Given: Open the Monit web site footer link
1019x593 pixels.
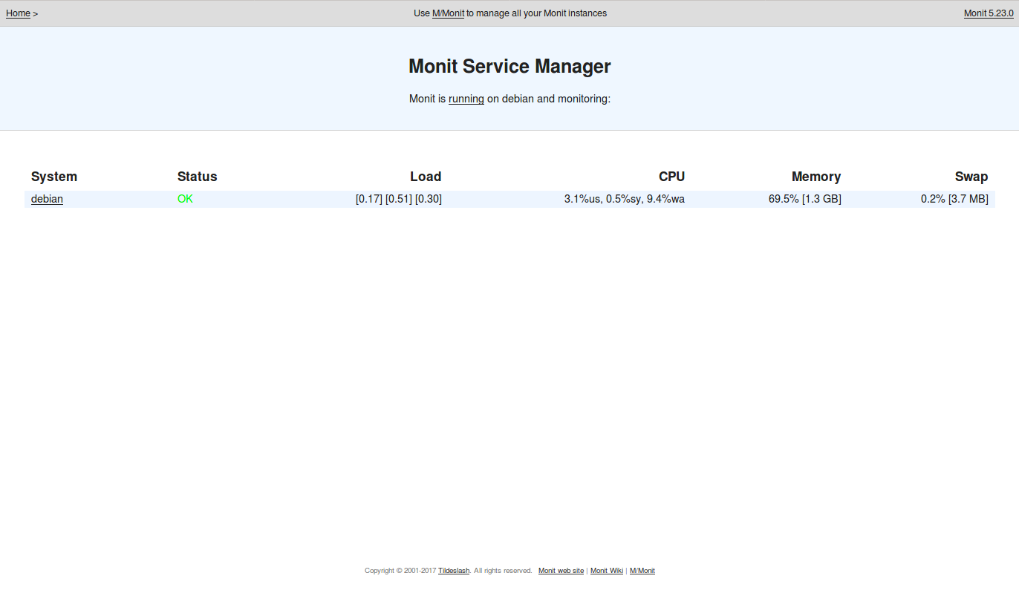Looking at the screenshot, I should 561,571.
